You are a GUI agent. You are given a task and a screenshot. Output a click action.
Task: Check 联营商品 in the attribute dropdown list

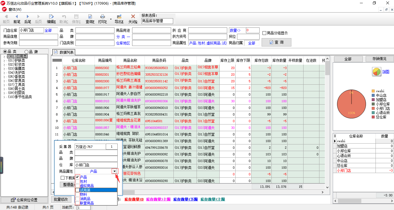(x=77, y=203)
